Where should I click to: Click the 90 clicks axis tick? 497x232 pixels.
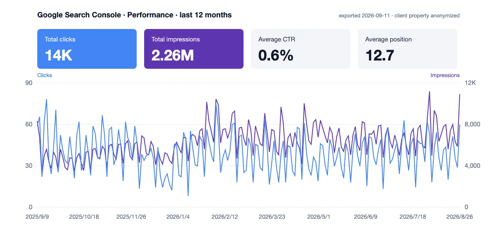(x=29, y=83)
